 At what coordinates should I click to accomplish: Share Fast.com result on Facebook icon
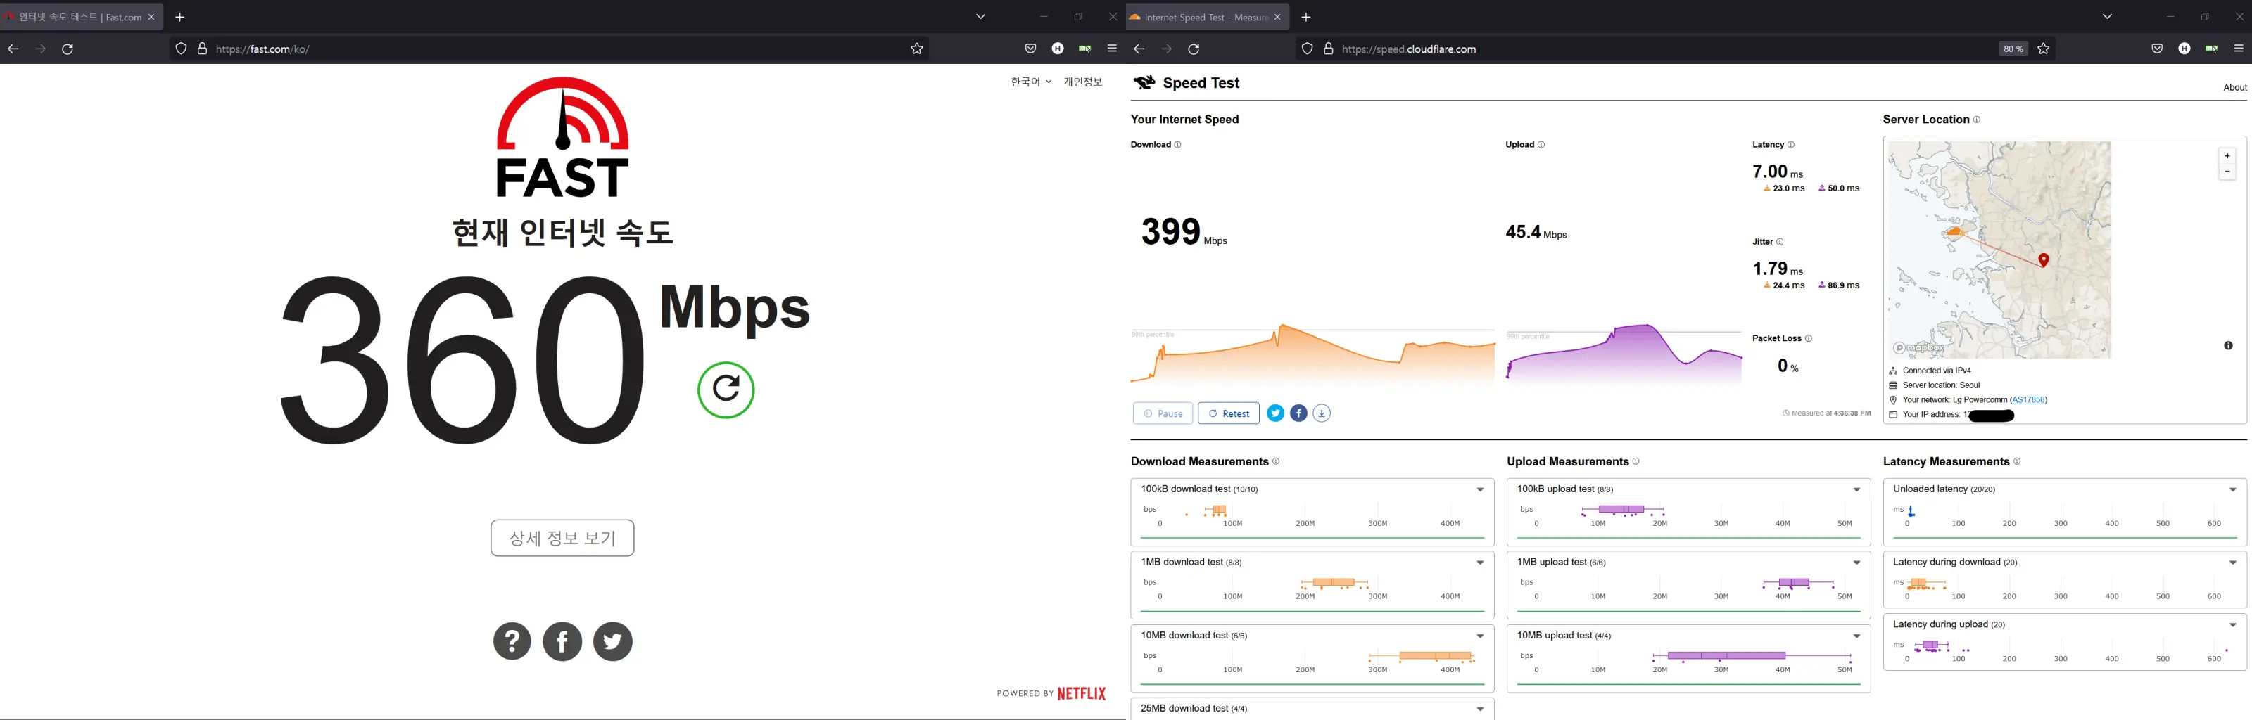tap(562, 641)
